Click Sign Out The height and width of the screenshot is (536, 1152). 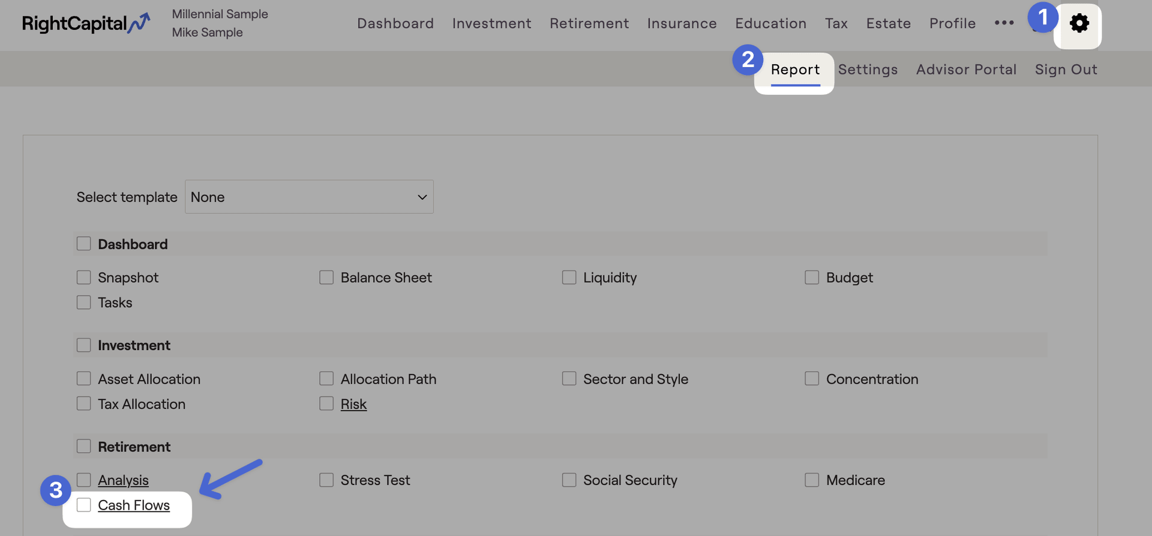click(x=1066, y=70)
